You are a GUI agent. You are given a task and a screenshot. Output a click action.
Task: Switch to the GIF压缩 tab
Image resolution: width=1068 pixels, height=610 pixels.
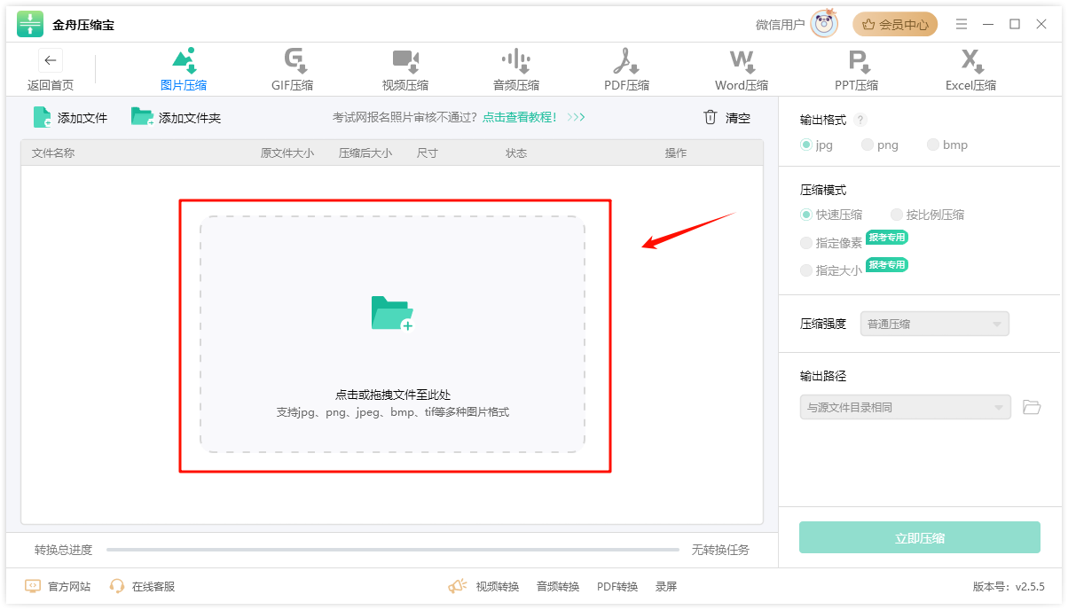pos(293,70)
